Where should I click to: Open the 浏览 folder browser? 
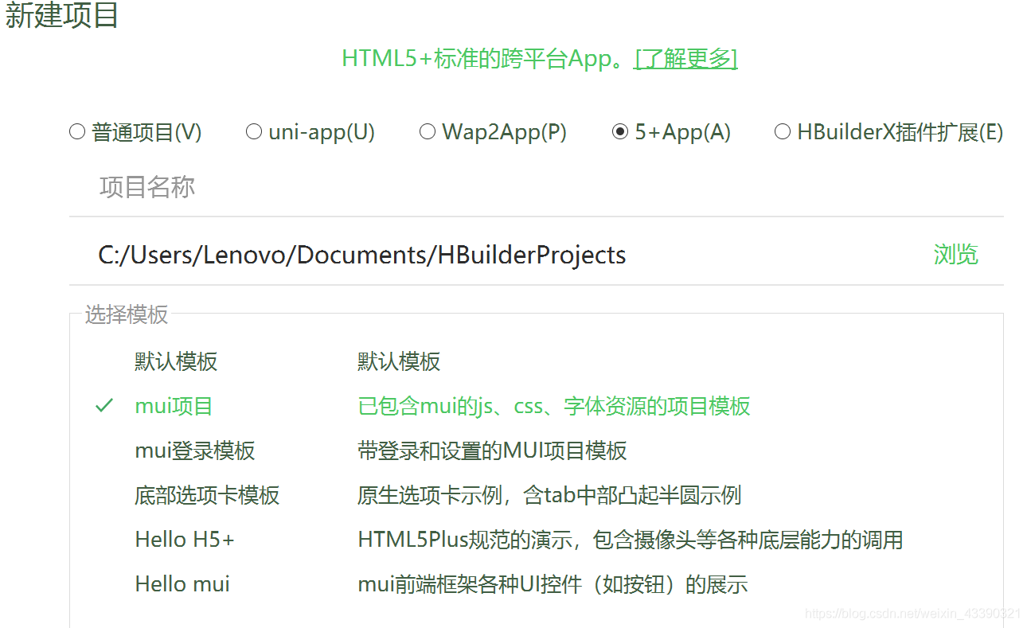coord(955,255)
